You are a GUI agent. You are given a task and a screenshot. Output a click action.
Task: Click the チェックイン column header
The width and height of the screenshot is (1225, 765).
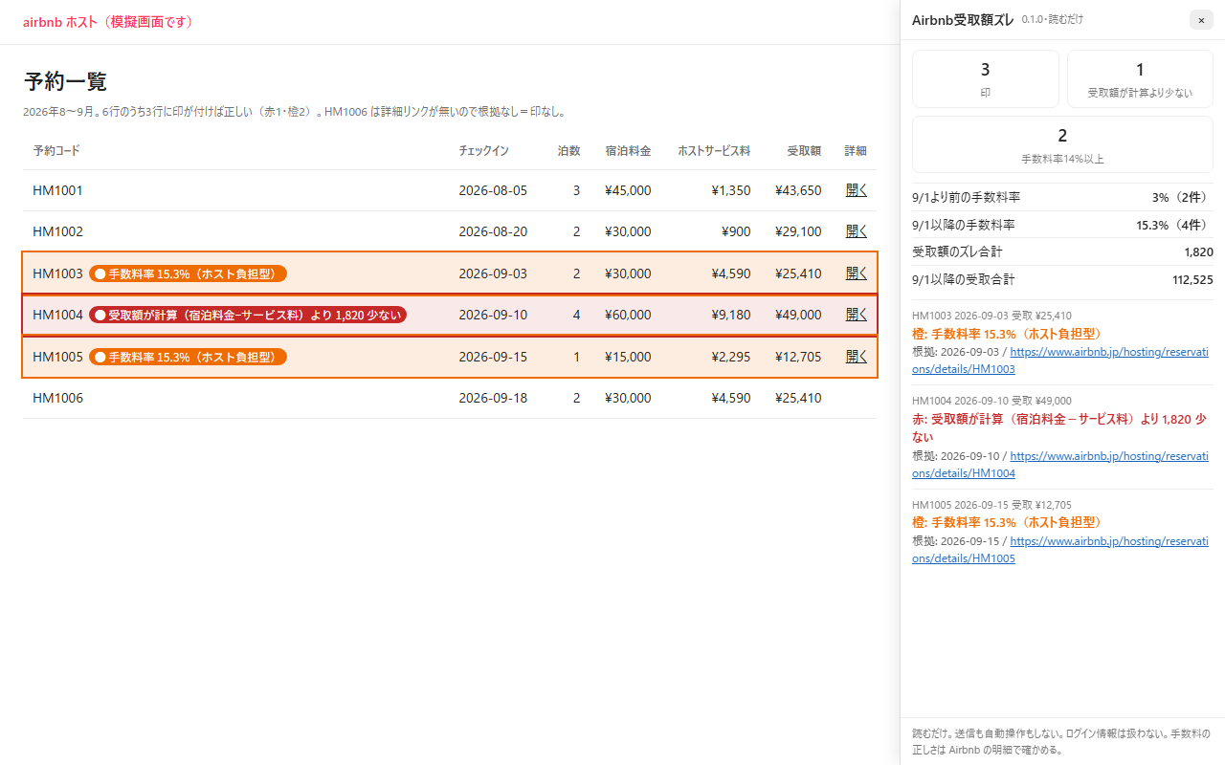[x=483, y=151]
